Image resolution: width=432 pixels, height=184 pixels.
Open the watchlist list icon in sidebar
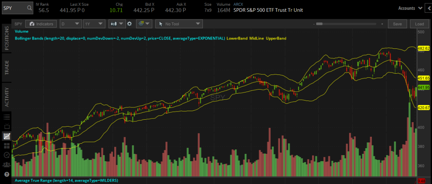click(7, 117)
